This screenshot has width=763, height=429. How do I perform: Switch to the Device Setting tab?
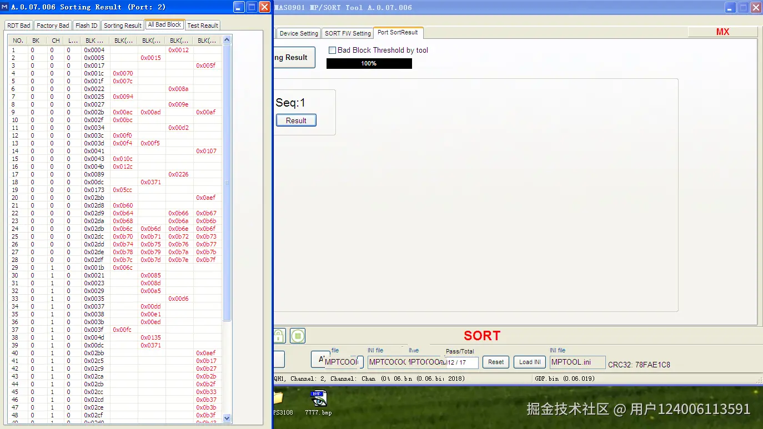tap(298, 33)
